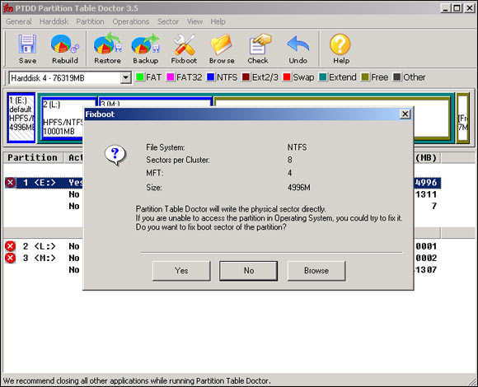478x387 pixels.
Task: Click the red error icon beside partition 3 <M:>
Action: click(10, 259)
